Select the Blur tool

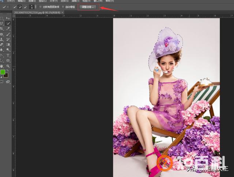click(1, 50)
